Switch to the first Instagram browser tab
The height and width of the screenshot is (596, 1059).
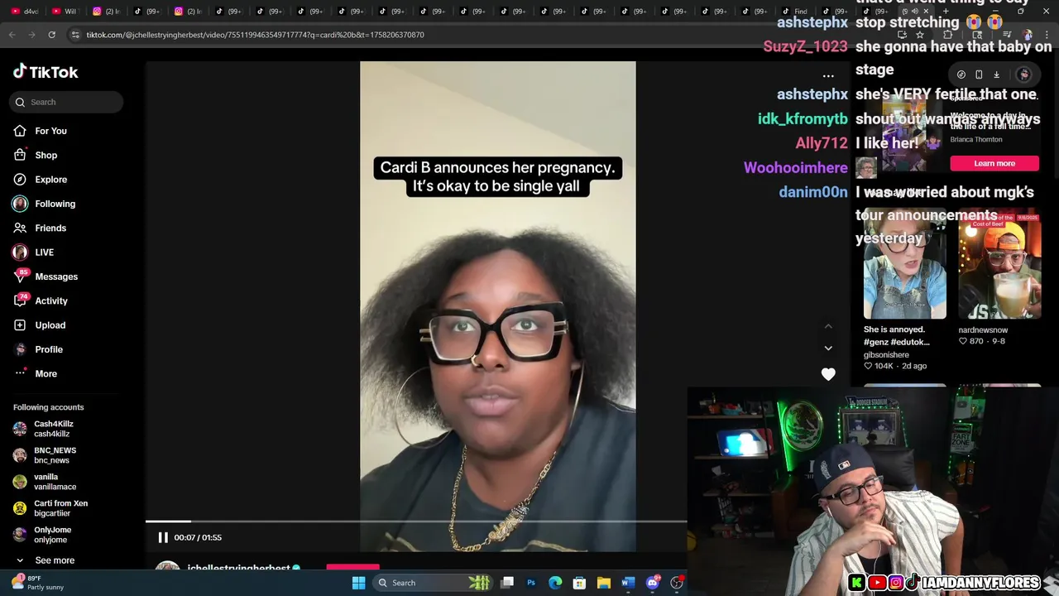coord(106,12)
